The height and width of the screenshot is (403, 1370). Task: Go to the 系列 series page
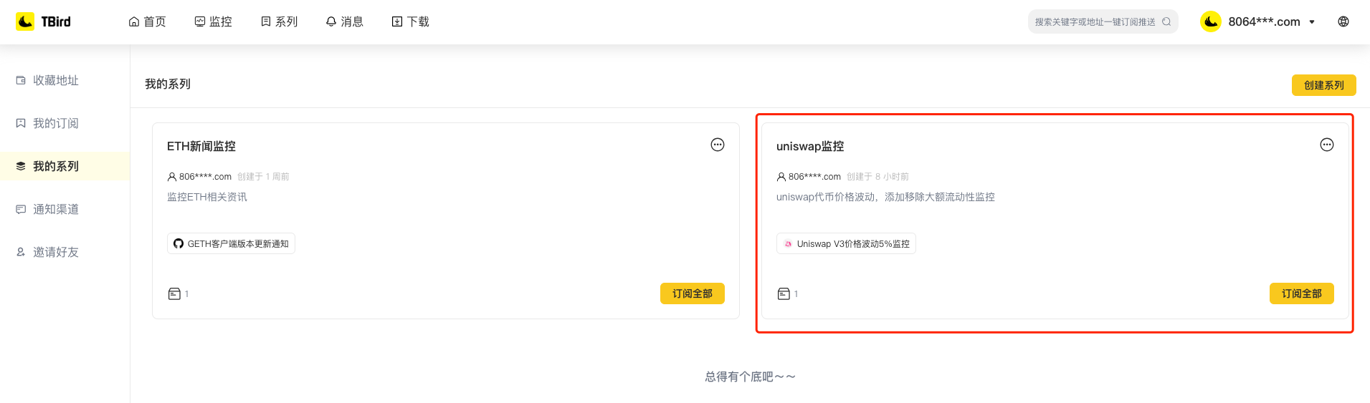click(x=279, y=21)
